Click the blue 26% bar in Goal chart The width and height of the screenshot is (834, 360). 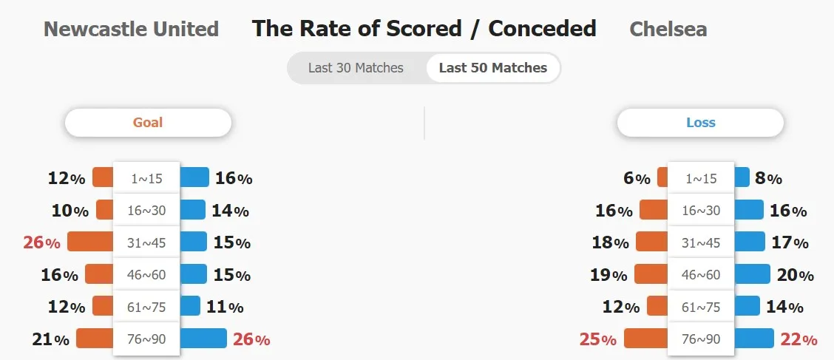click(x=203, y=339)
